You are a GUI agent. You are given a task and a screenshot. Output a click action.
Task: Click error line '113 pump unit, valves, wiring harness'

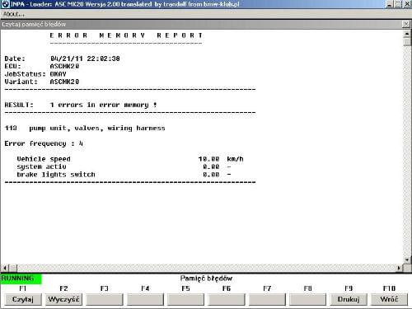click(85, 129)
